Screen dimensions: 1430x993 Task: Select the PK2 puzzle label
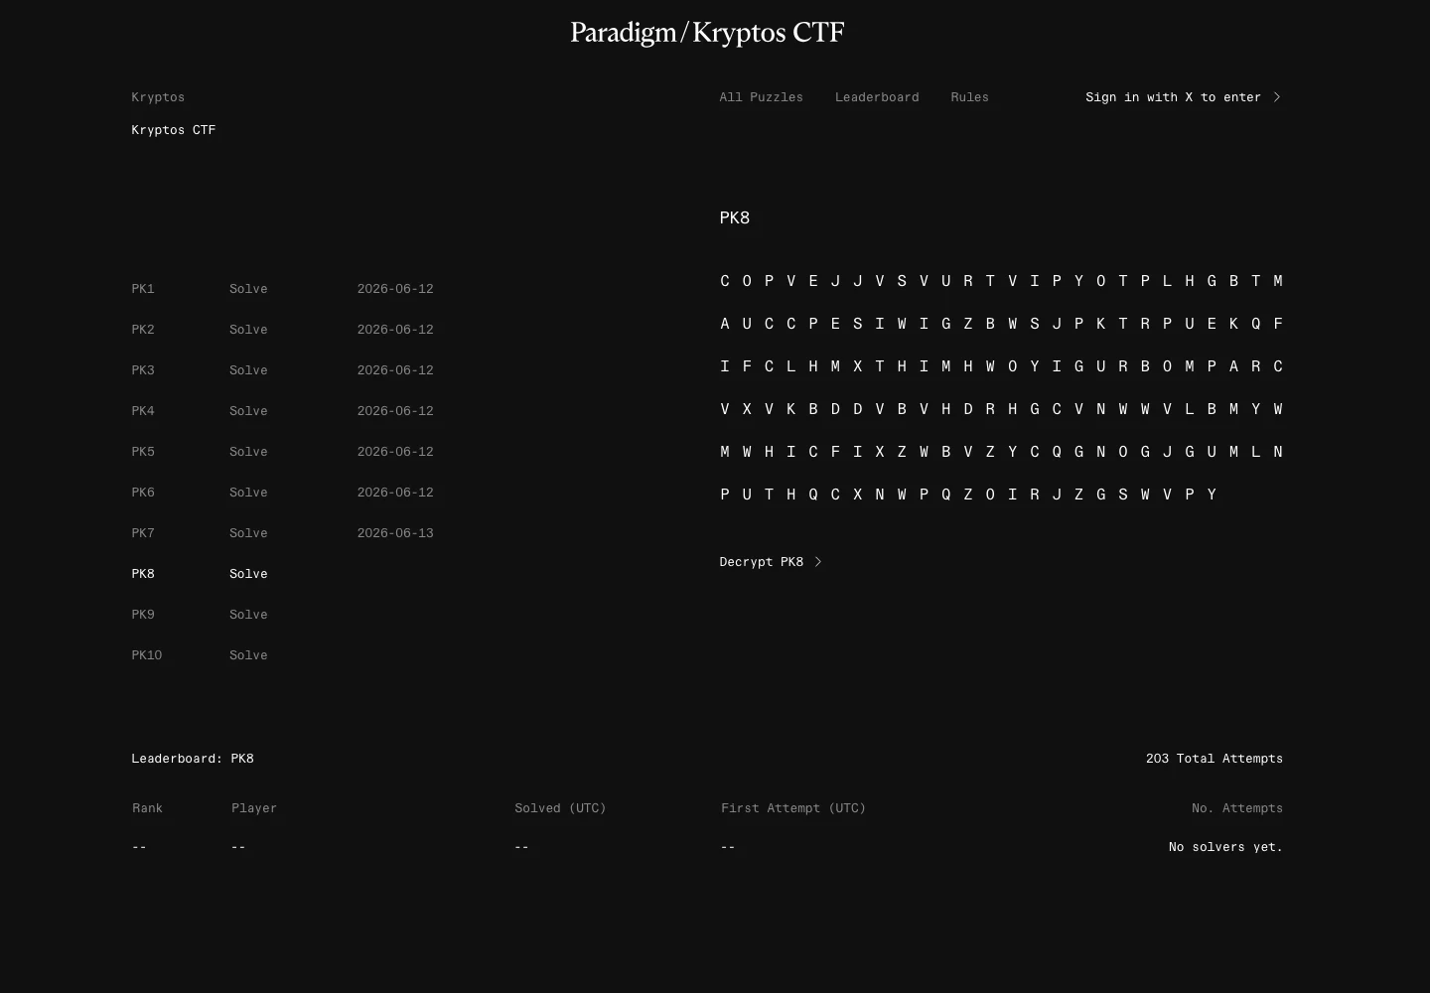[x=143, y=330]
